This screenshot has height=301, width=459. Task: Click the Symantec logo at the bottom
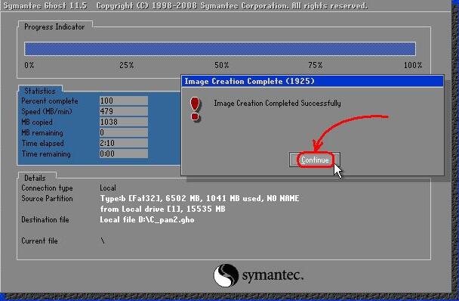[258, 275]
